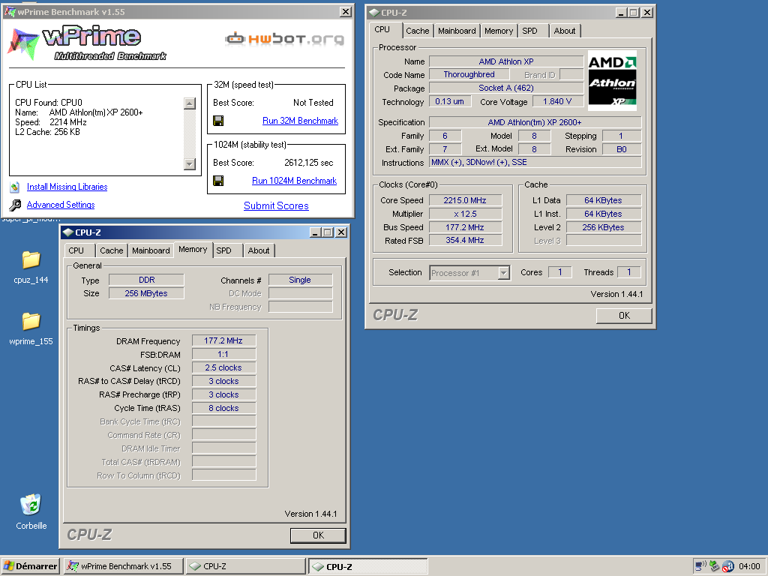Click the Advanced Settings wrench icon
The height and width of the screenshot is (576, 768).
point(15,205)
